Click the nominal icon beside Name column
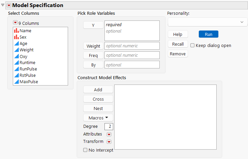The width and height of the screenshot is (248, 159). (17, 31)
